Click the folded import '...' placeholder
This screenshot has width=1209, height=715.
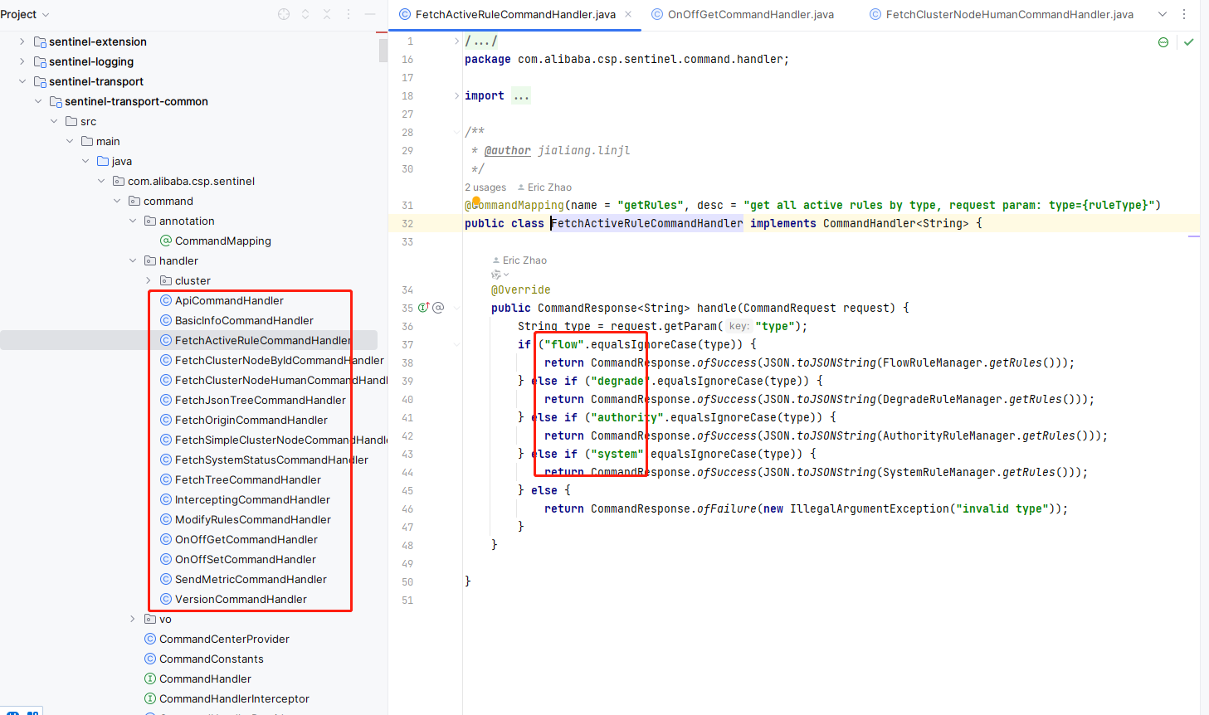coord(521,95)
